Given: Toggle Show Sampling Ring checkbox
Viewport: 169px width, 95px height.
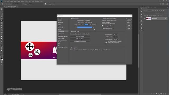Looking at the screenshot, I should coord(45,4).
